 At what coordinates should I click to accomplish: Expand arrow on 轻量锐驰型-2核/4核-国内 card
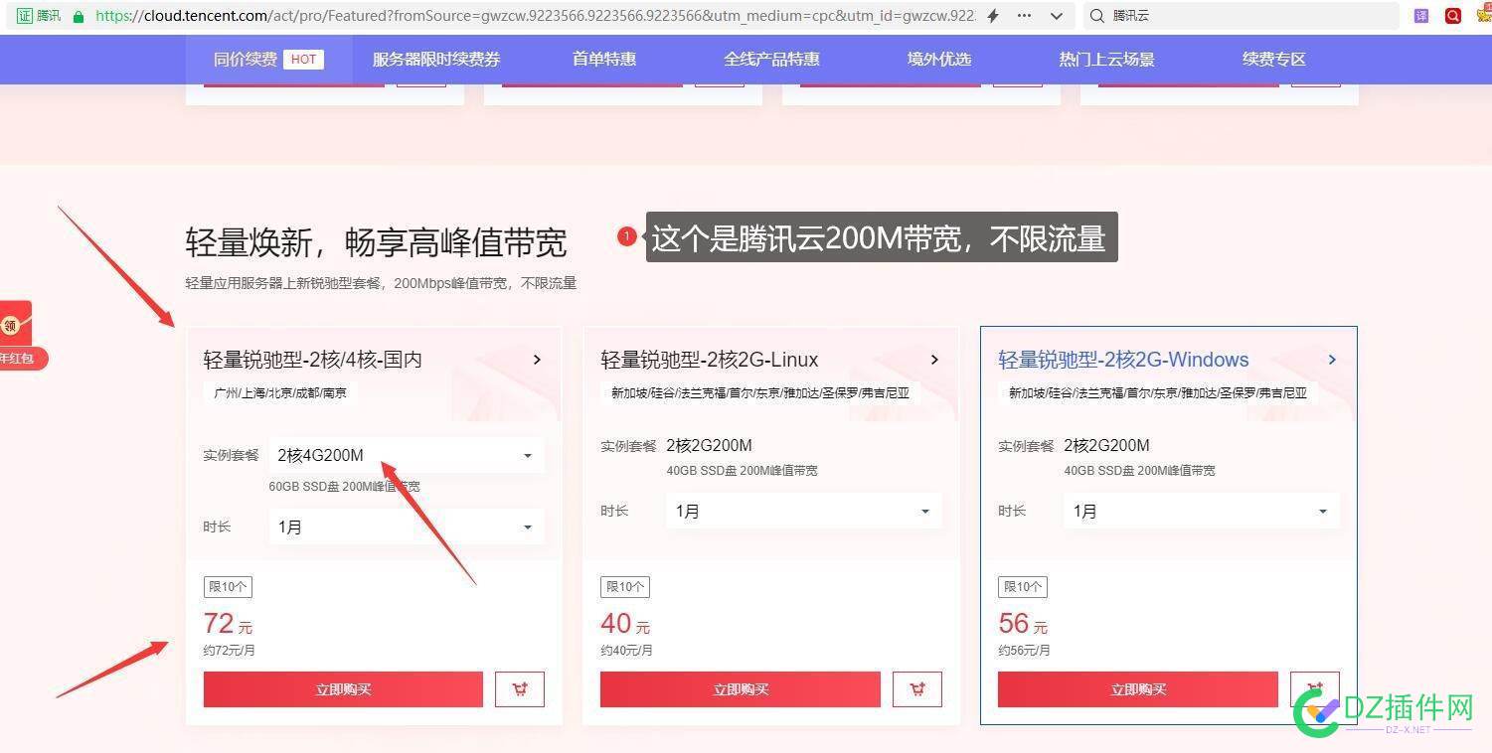[537, 360]
